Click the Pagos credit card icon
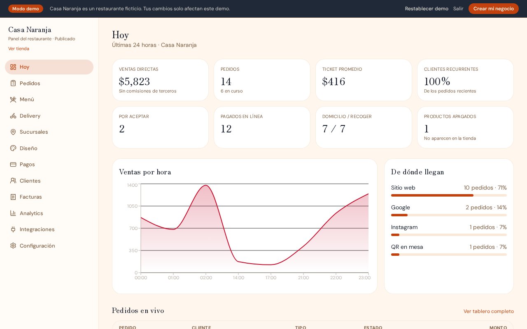 click(x=13, y=164)
